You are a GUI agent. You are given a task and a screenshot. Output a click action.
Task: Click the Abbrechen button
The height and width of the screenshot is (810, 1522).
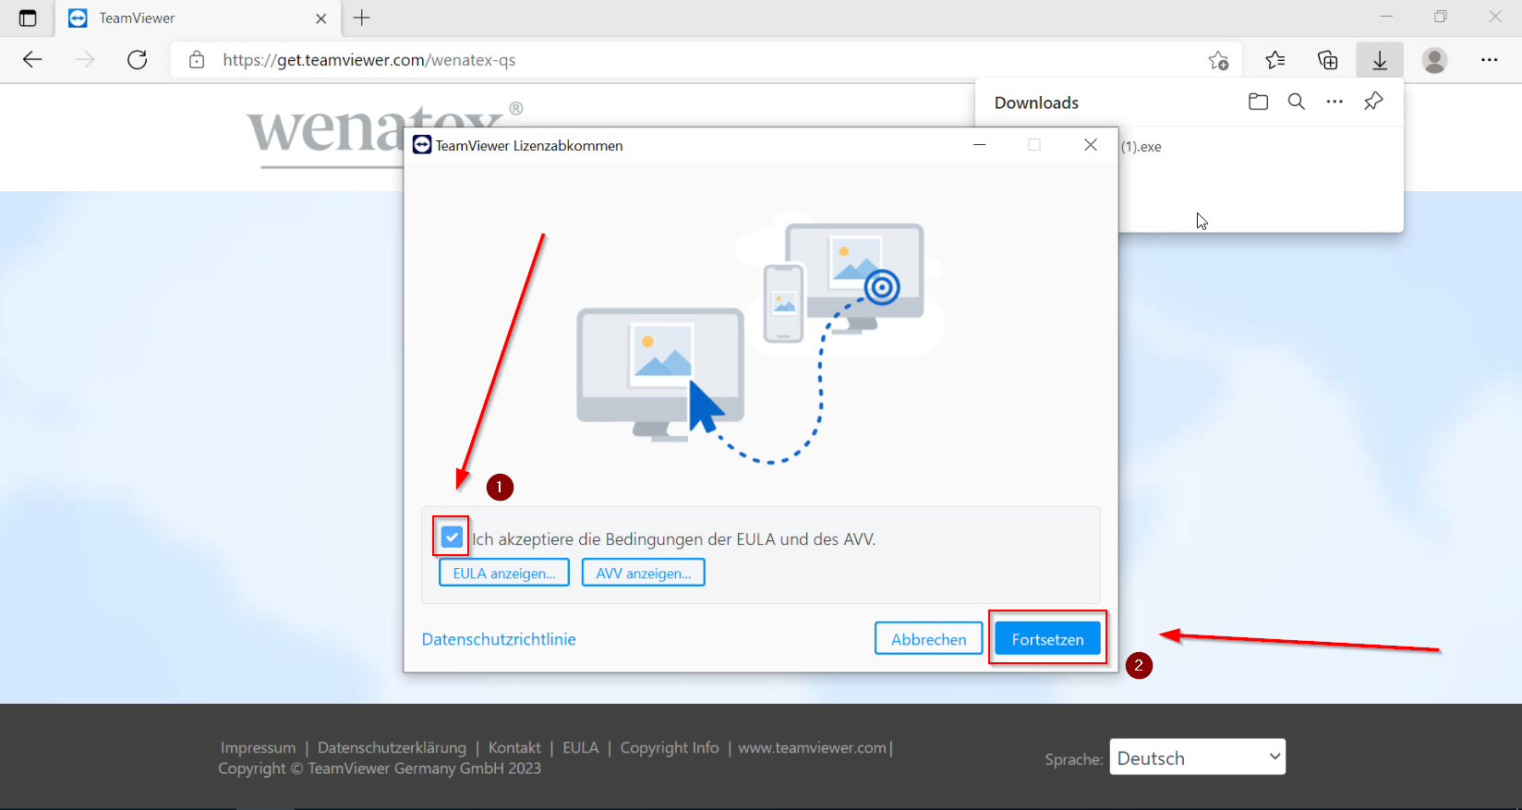[928, 638]
